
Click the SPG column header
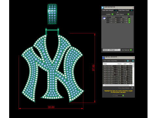(131, 64)
